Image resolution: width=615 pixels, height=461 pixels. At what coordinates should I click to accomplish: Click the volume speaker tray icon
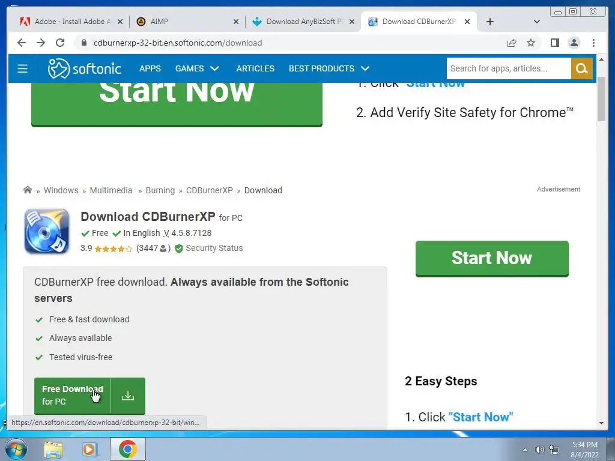[x=540, y=450]
